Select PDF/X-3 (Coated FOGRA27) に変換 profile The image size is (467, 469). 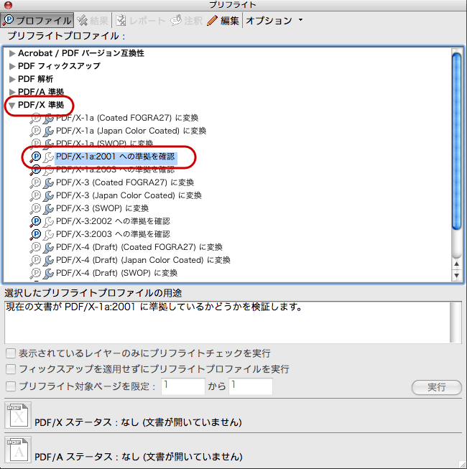tap(125, 182)
